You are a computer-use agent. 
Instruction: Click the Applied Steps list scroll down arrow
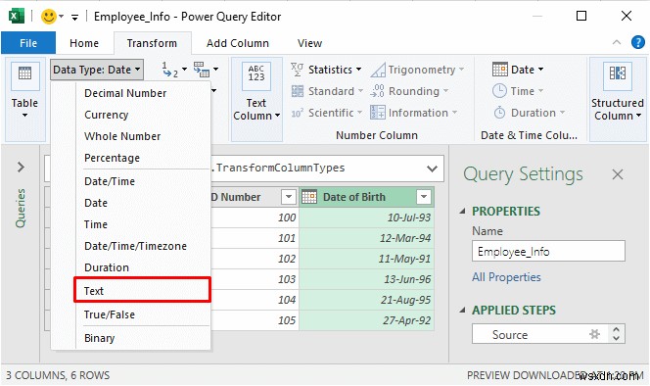(x=617, y=339)
